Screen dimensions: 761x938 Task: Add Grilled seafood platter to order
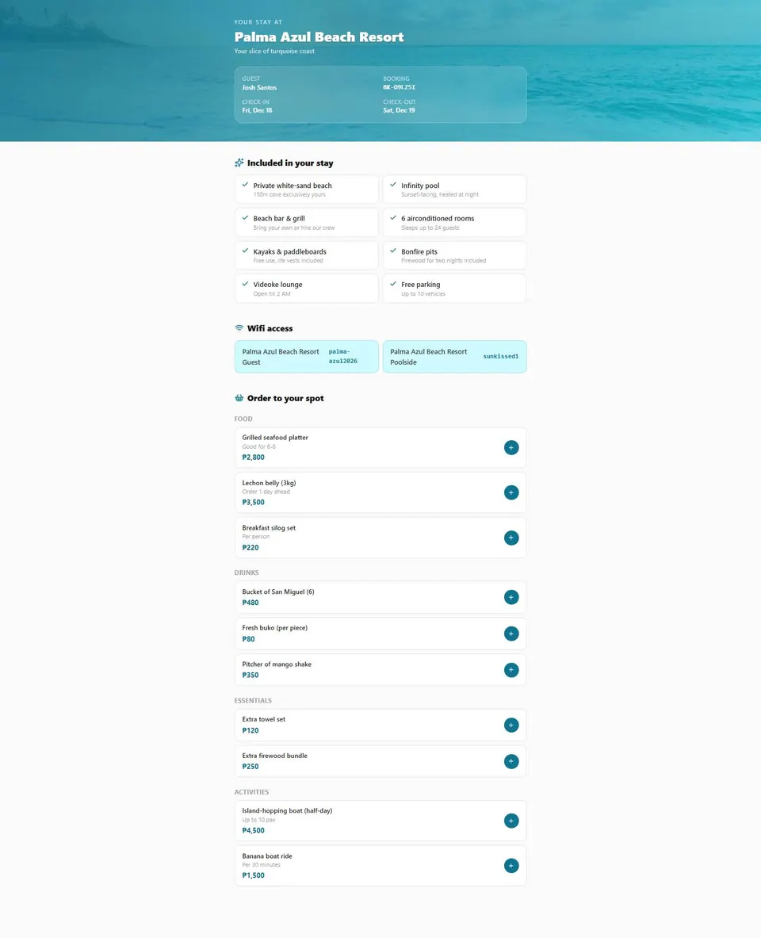point(511,447)
